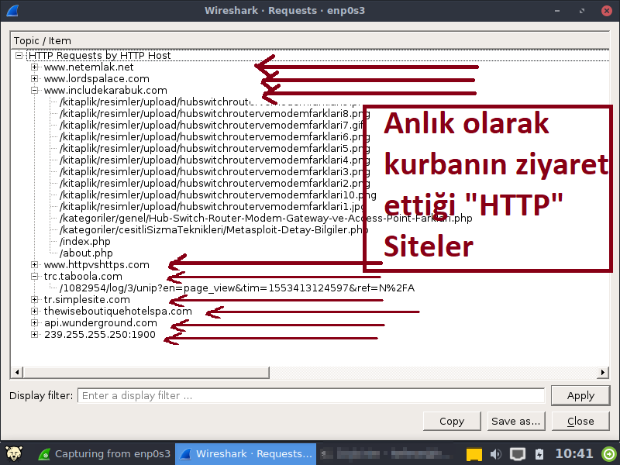
Task: Switch to Capturing from enp0s3 taskbar window
Action: tap(105, 453)
